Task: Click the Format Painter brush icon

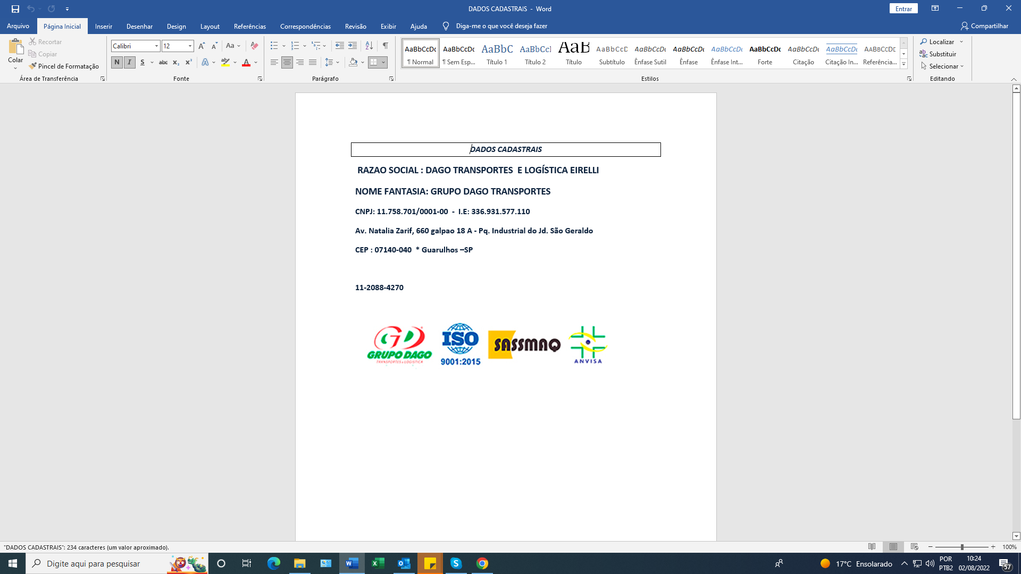Action: [x=33, y=66]
